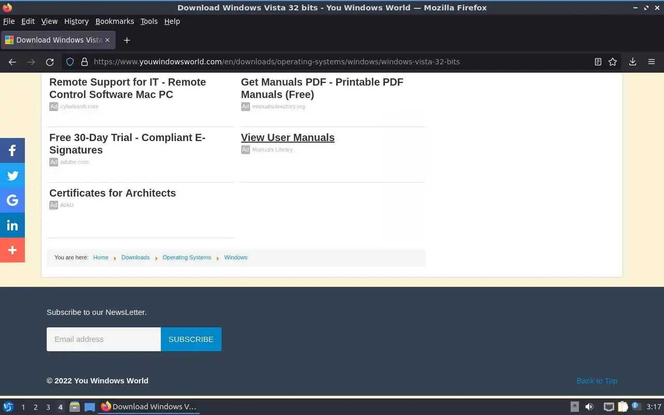Open the taskbar start menu icon
This screenshot has width=664, height=415.
click(8, 407)
